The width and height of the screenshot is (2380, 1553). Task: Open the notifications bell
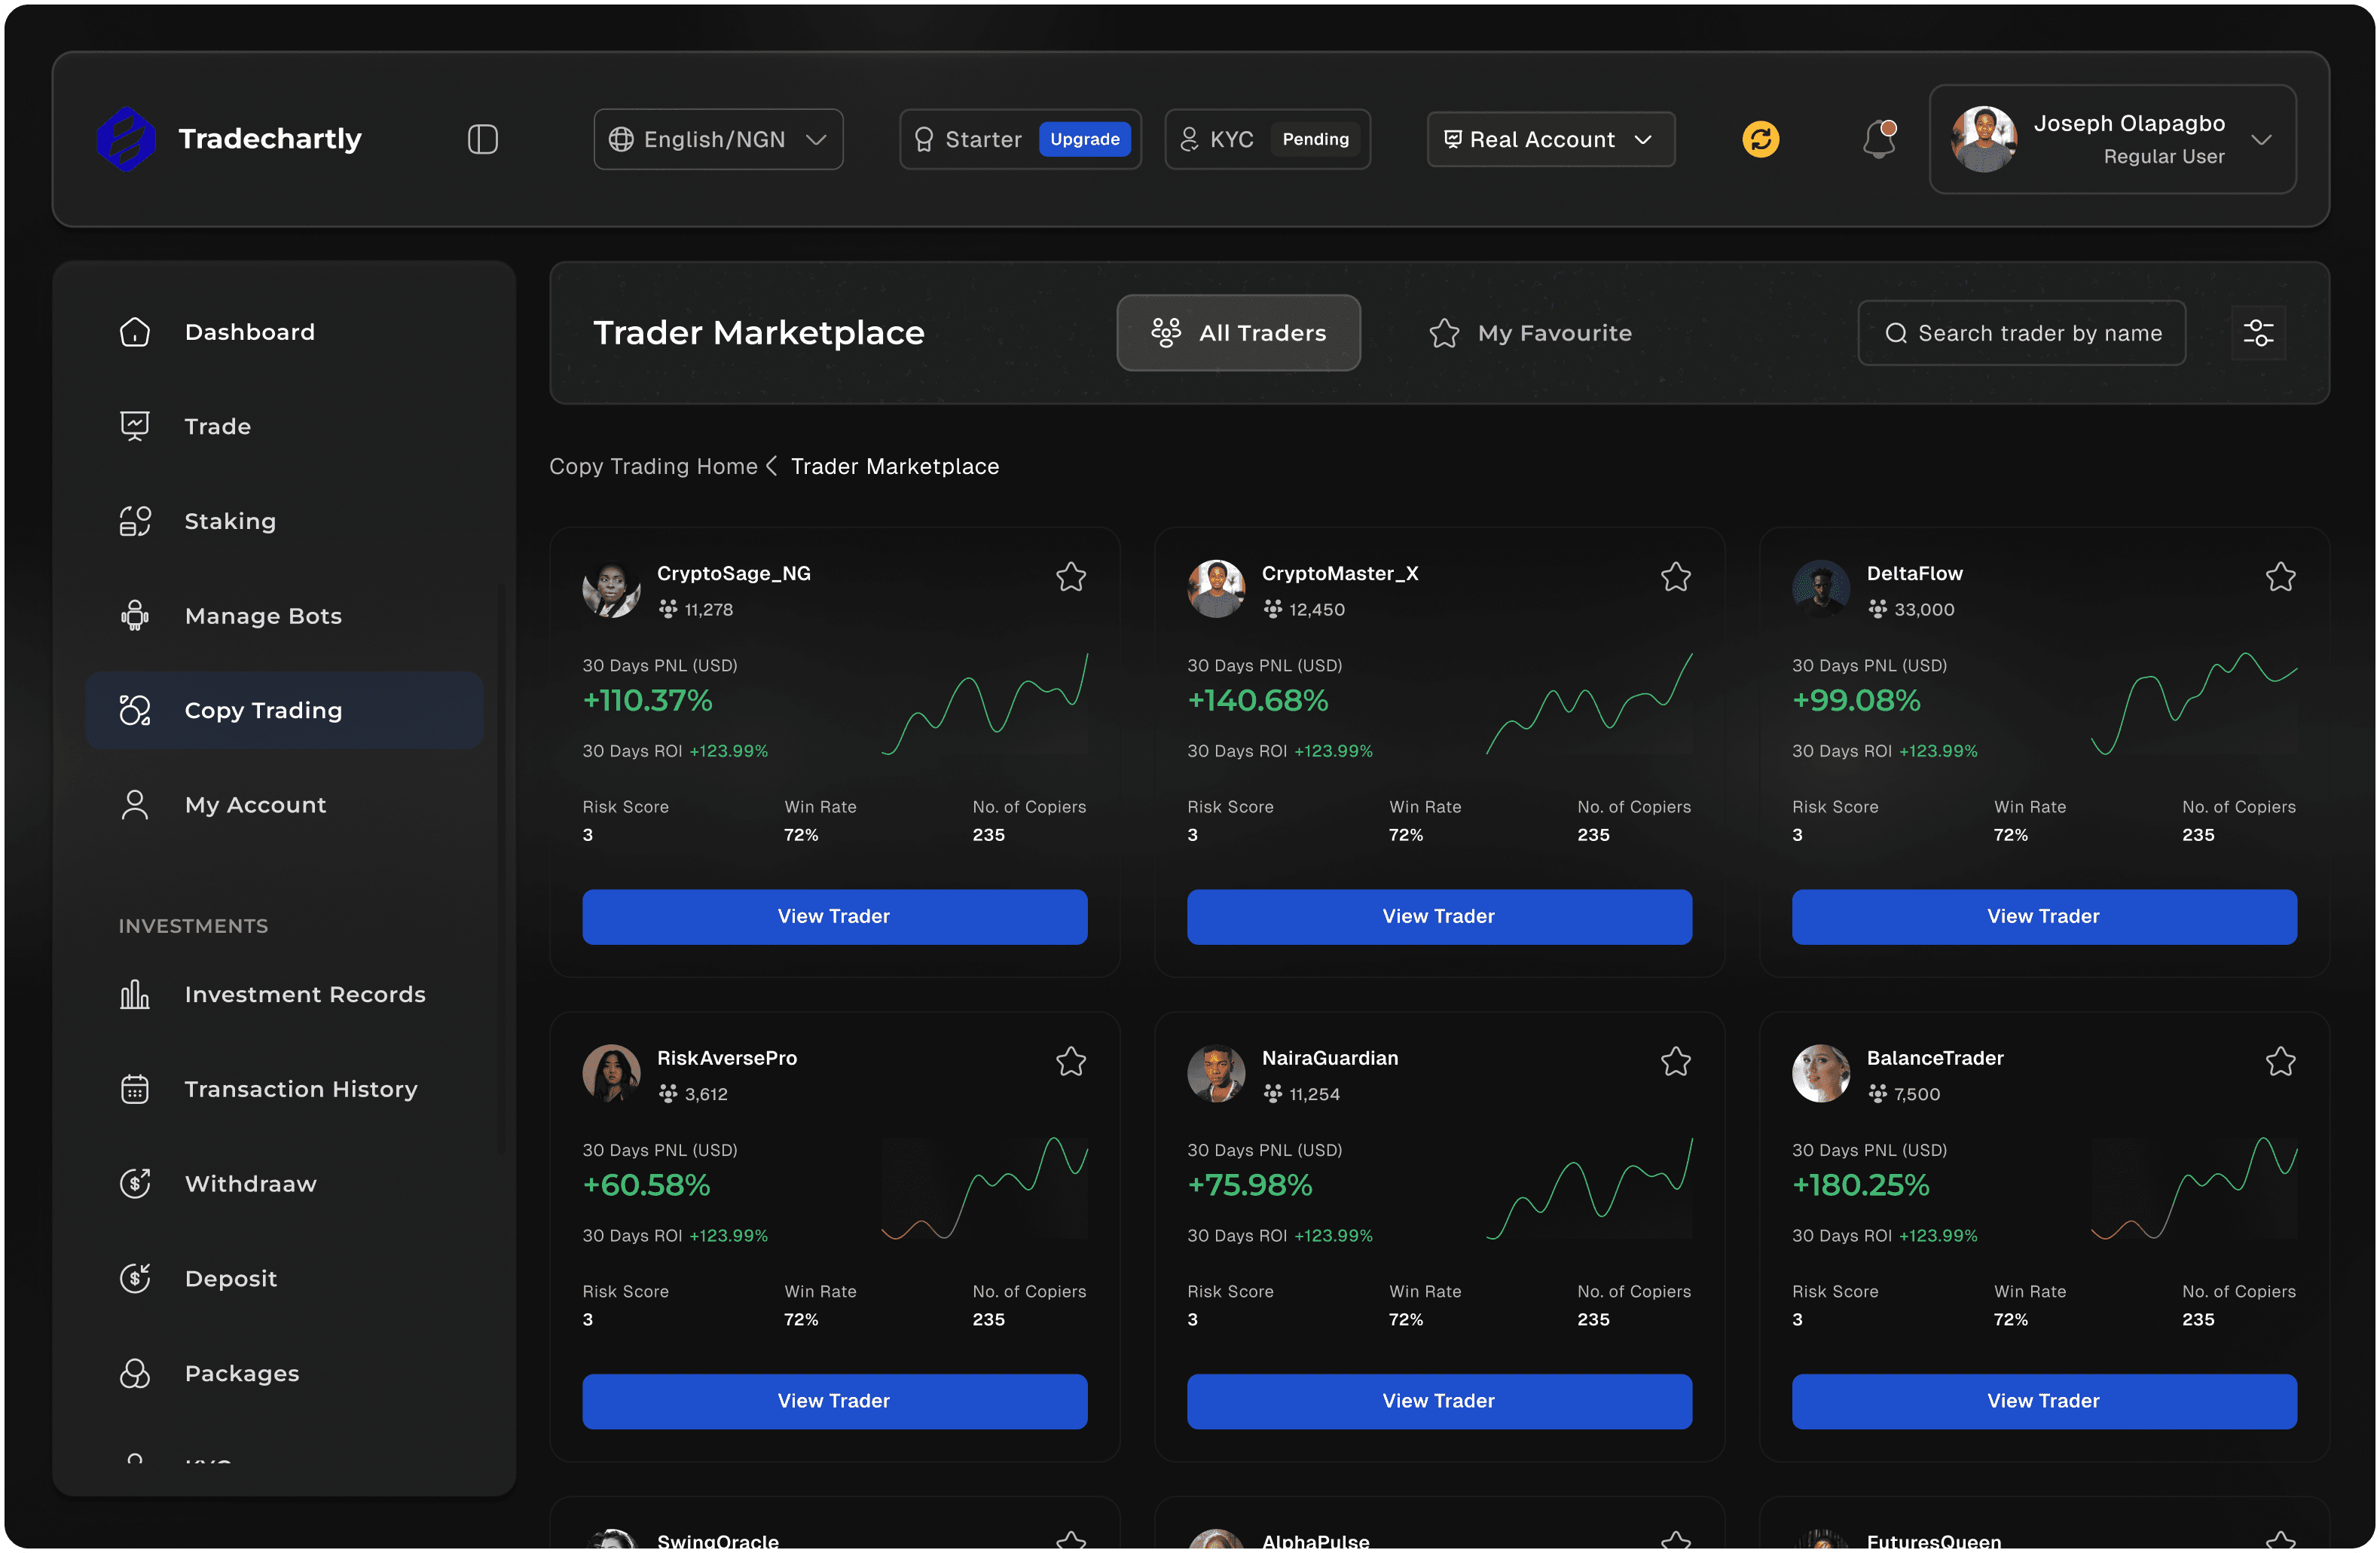1879,139
